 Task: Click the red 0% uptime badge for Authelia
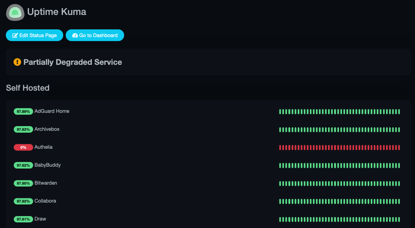click(x=23, y=147)
